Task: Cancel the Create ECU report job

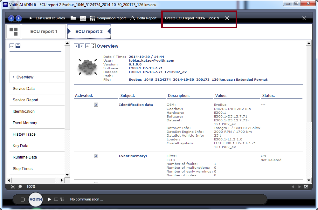Action: [227, 18]
